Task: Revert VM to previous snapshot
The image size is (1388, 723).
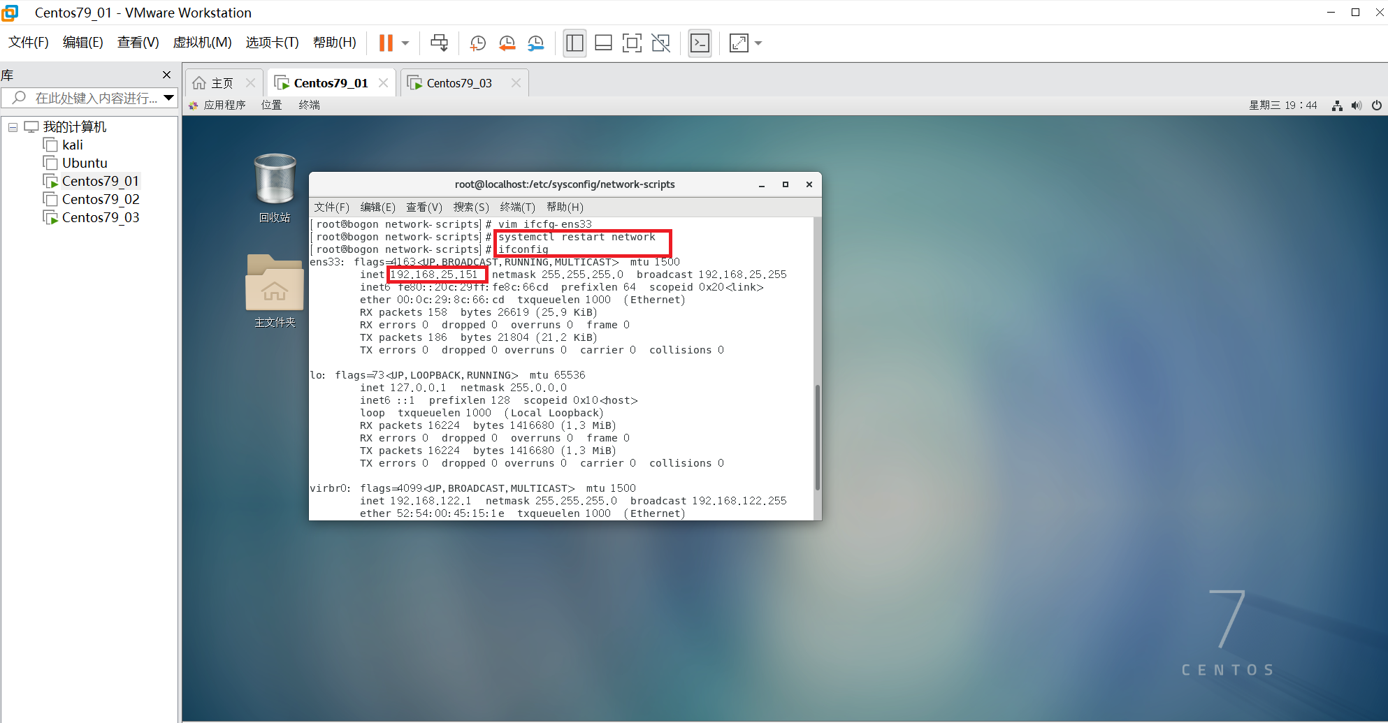Action: 507,43
